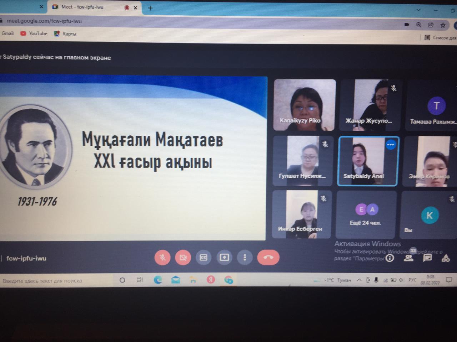The height and width of the screenshot is (342, 457).
Task: Show the participants list panel
Action: pos(408,258)
